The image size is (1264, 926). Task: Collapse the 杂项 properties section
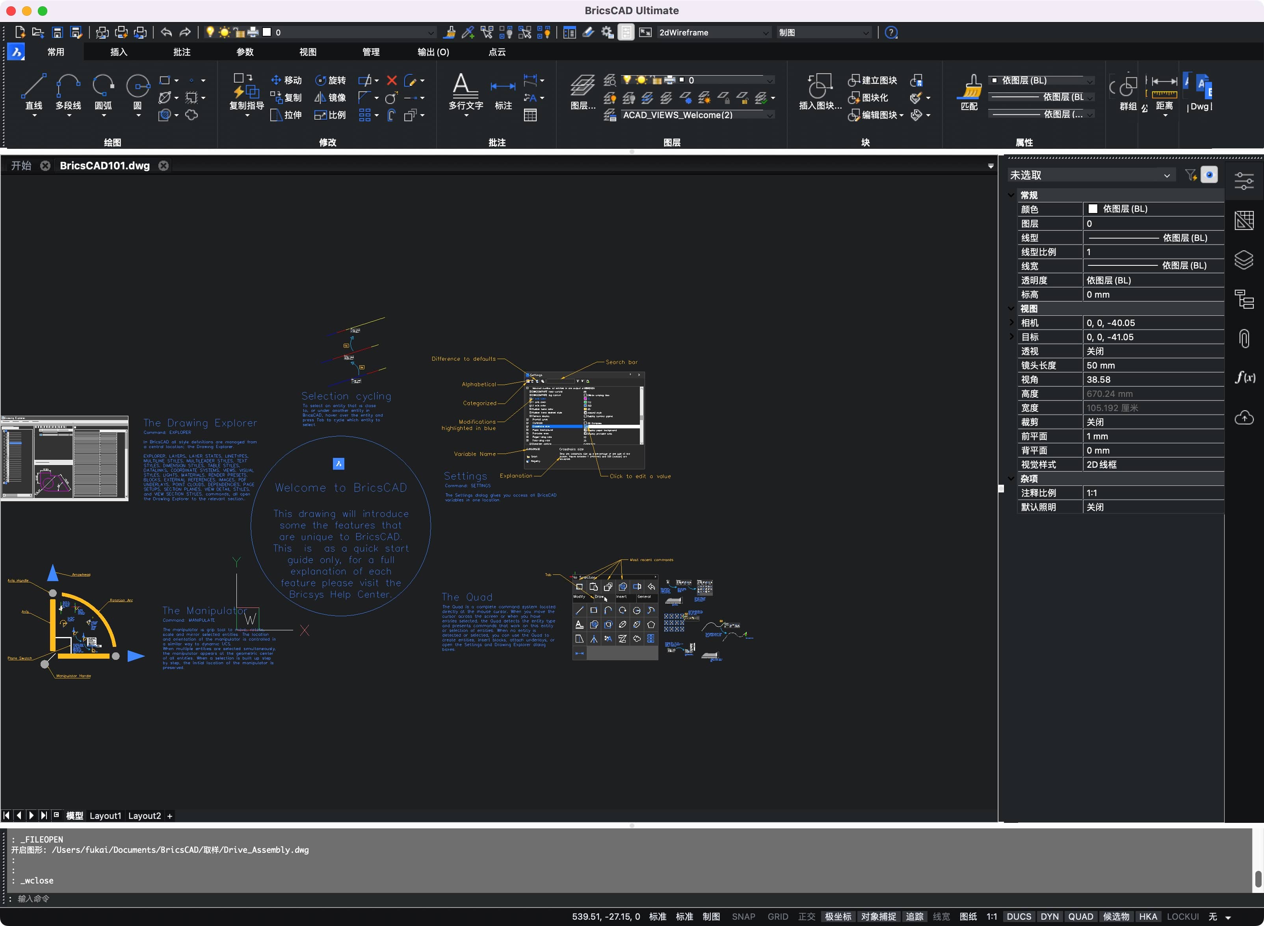point(1011,479)
